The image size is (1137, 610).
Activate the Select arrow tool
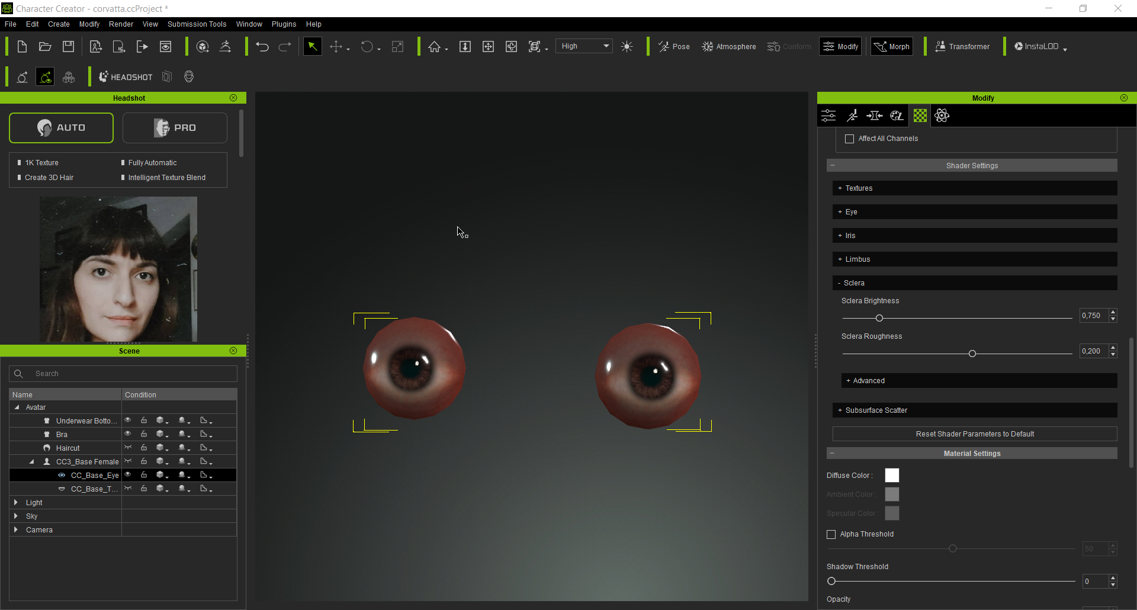pos(312,47)
